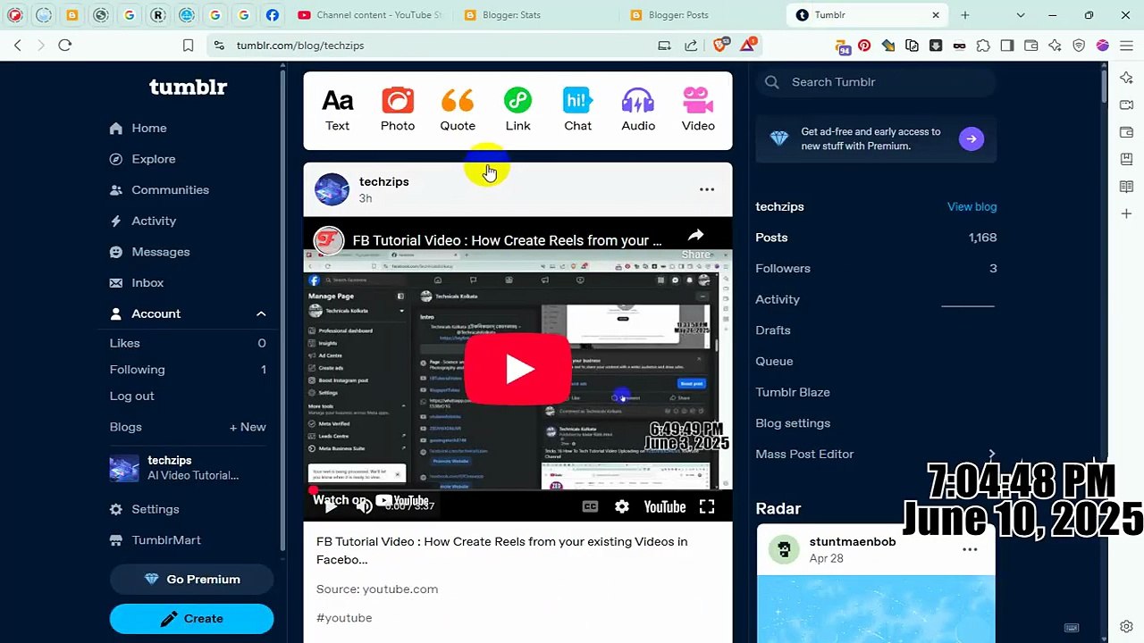Create a Text post
The height and width of the screenshot is (643, 1144).
(337, 111)
